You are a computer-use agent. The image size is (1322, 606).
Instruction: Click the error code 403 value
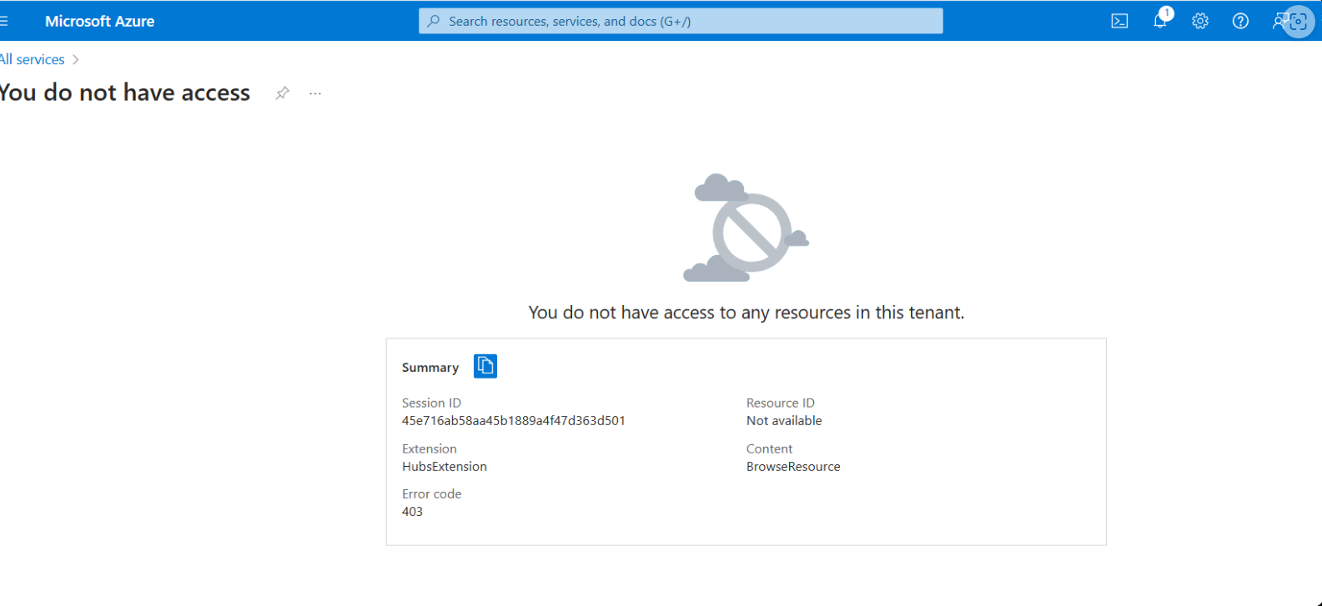coord(412,512)
